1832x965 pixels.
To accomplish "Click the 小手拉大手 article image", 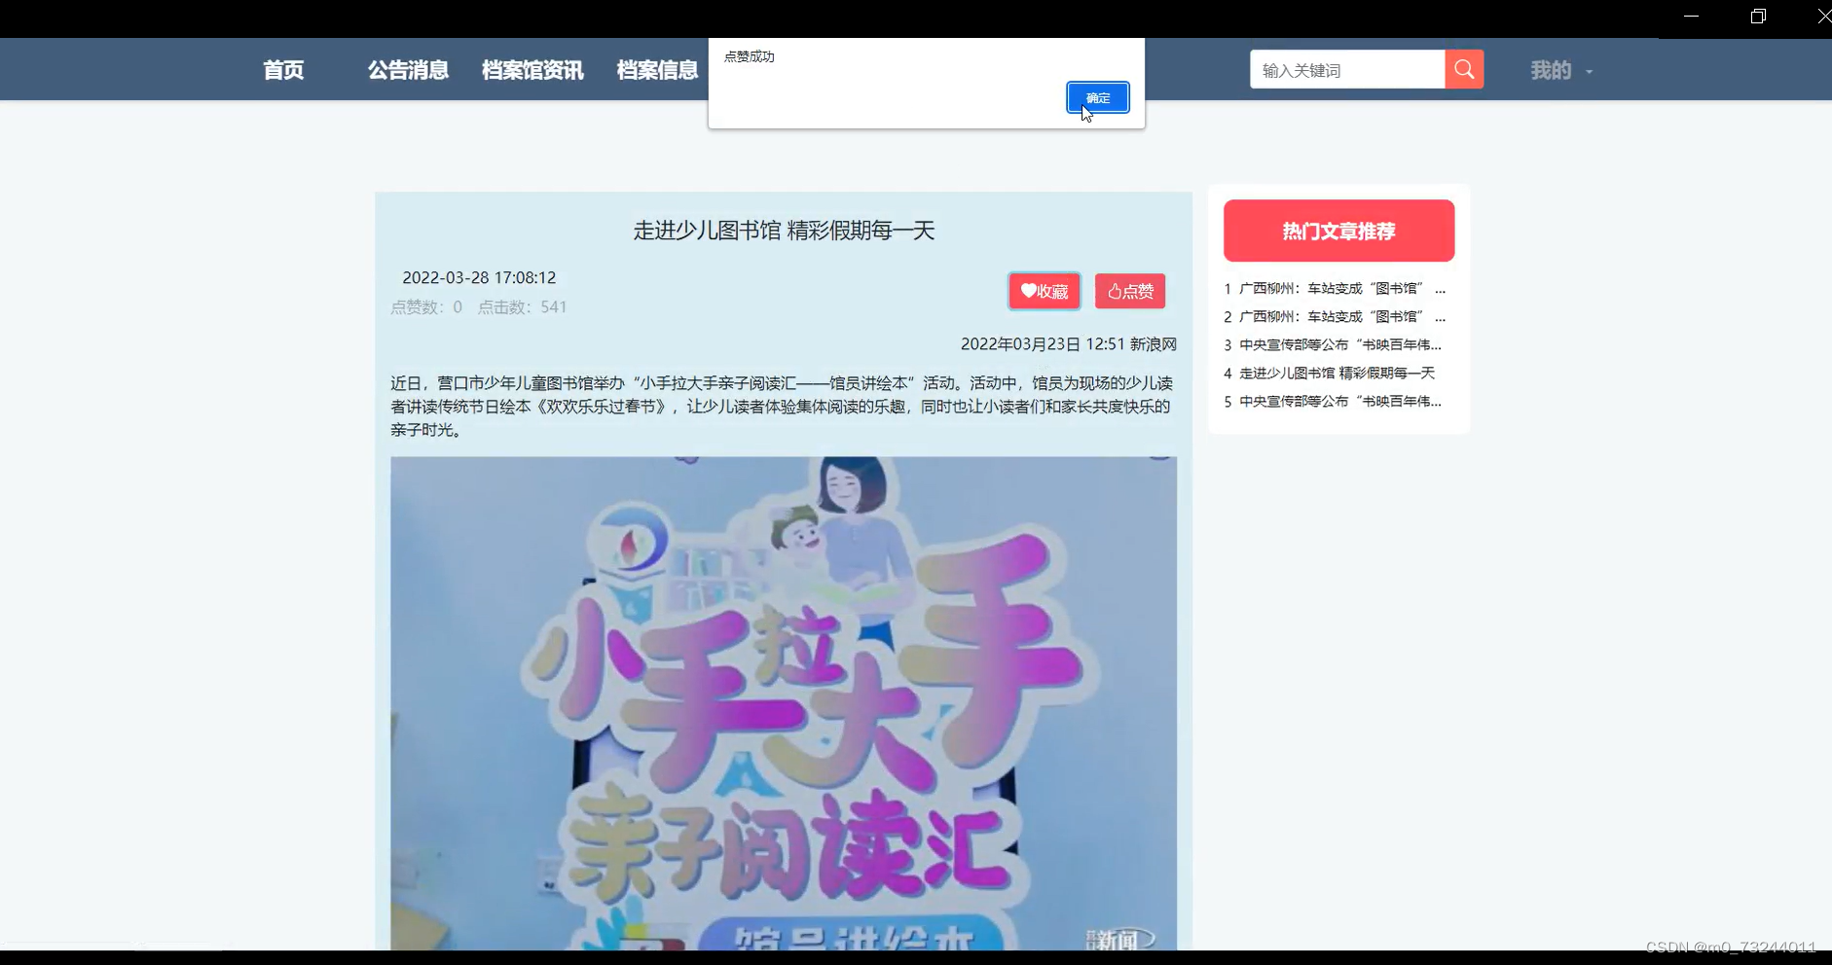I will 784,703.
